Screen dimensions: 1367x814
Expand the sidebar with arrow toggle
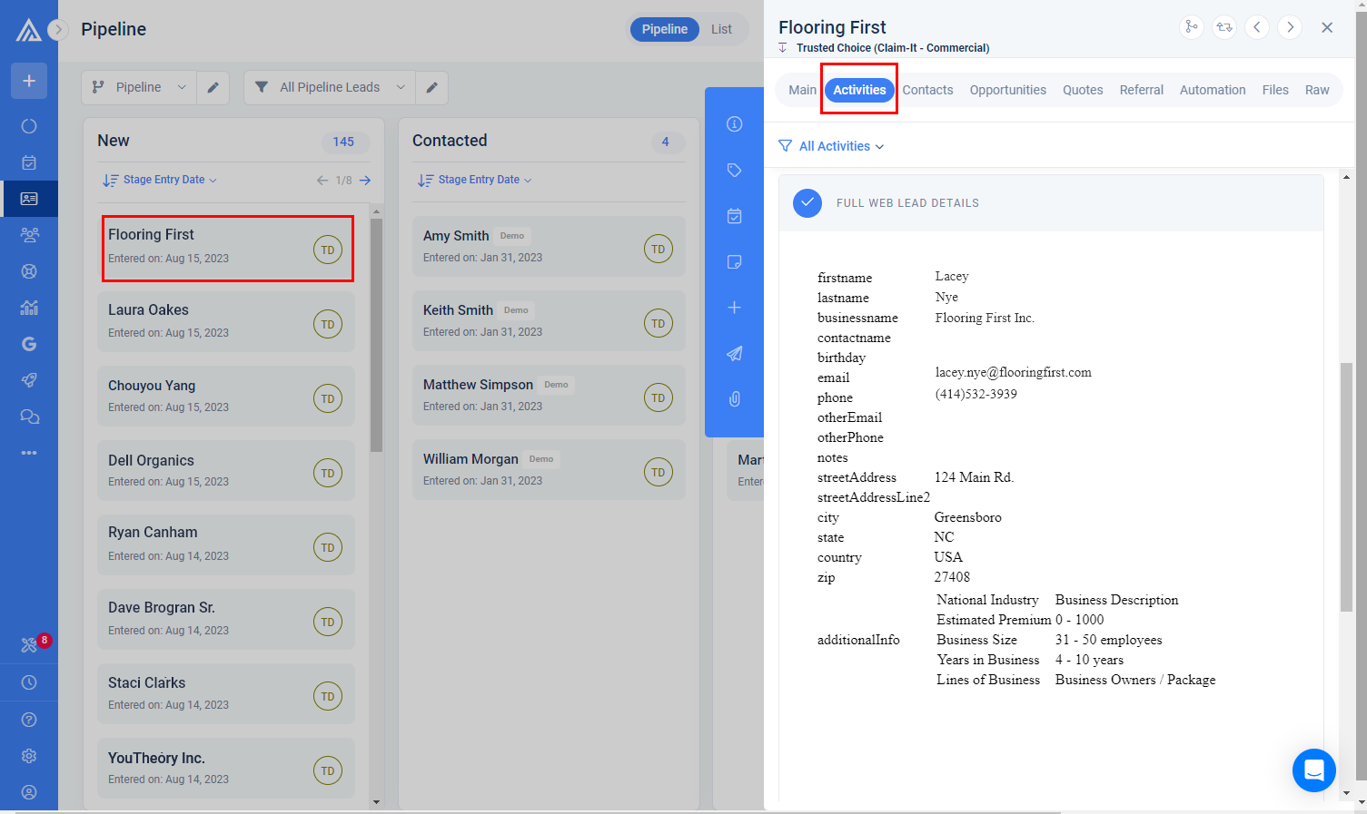click(x=58, y=29)
